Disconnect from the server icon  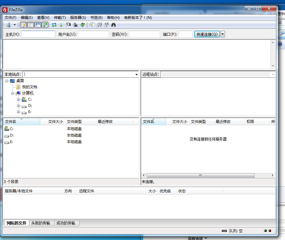click(76, 25)
